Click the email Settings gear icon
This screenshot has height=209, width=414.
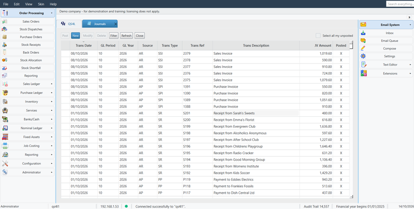click(x=363, y=56)
